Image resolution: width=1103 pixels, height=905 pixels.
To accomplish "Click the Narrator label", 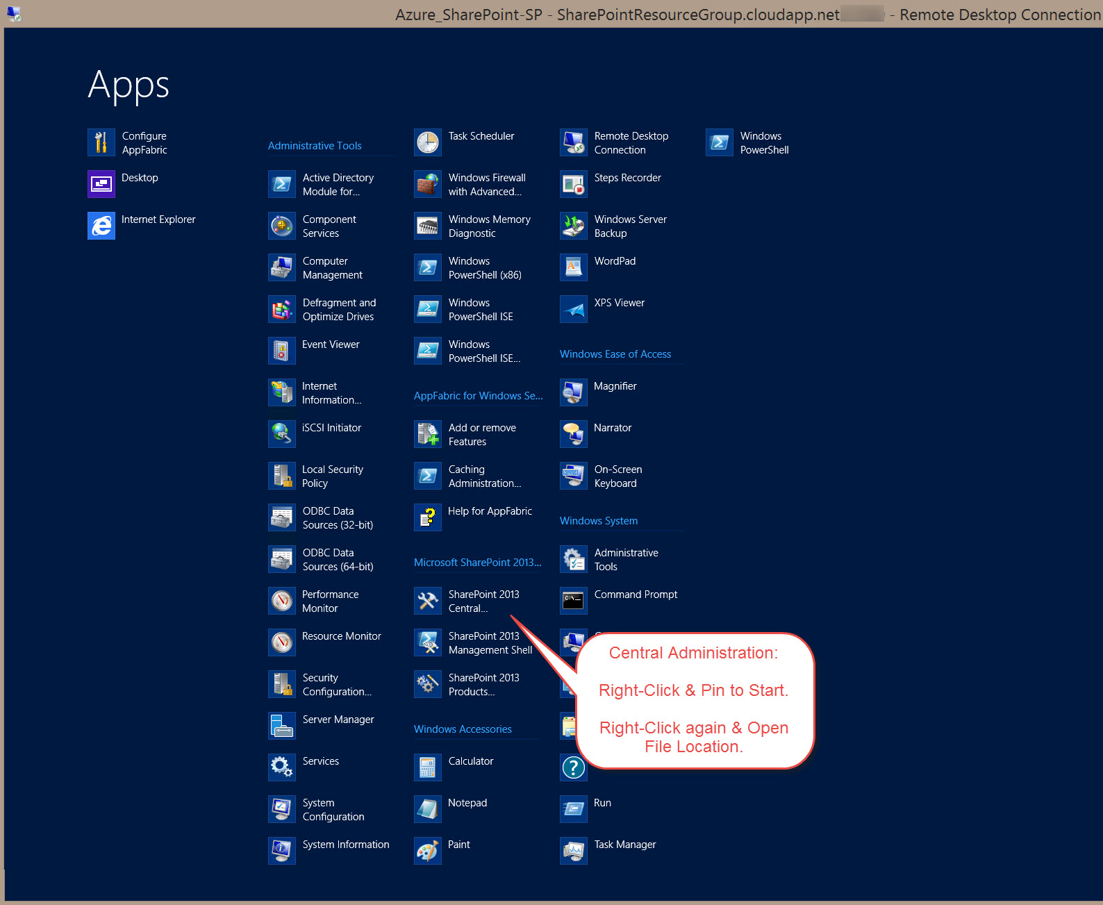I will [x=613, y=428].
